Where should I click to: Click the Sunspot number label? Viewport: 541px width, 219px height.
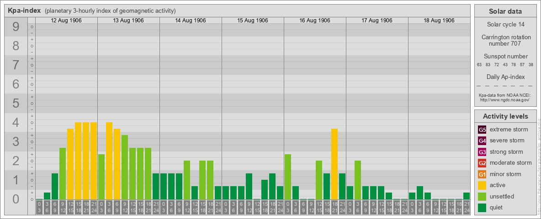[x=505, y=57]
